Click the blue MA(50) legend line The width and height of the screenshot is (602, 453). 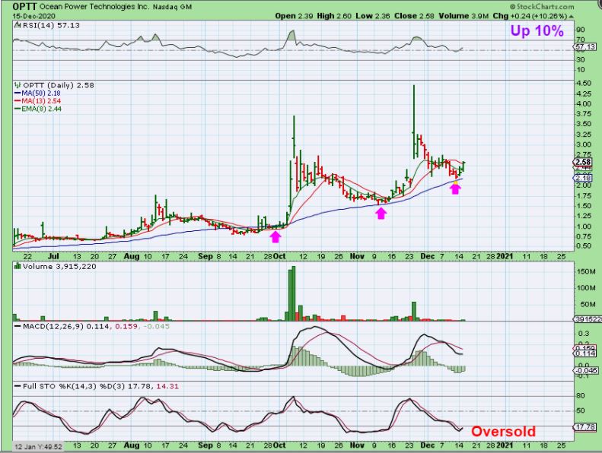[x=18, y=93]
